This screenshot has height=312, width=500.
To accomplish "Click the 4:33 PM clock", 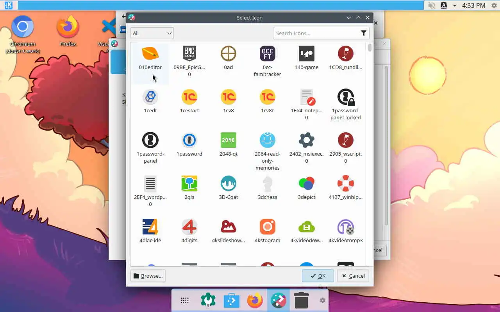I will coord(473,5).
